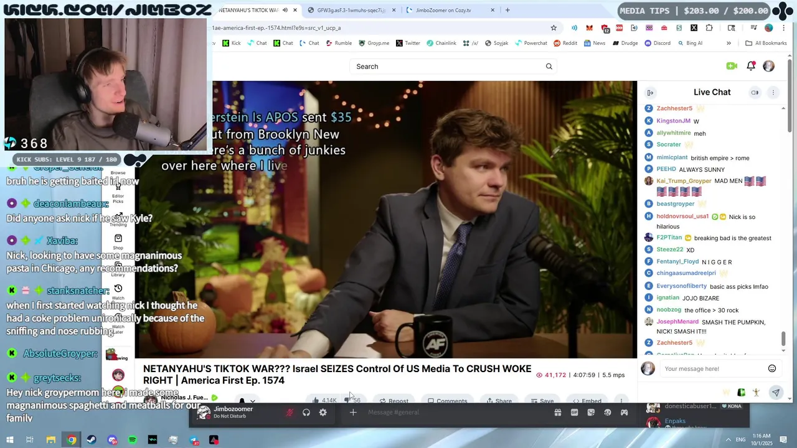797x448 pixels.
Task: Toggle Discord microphone mute
Action: [x=290, y=413]
